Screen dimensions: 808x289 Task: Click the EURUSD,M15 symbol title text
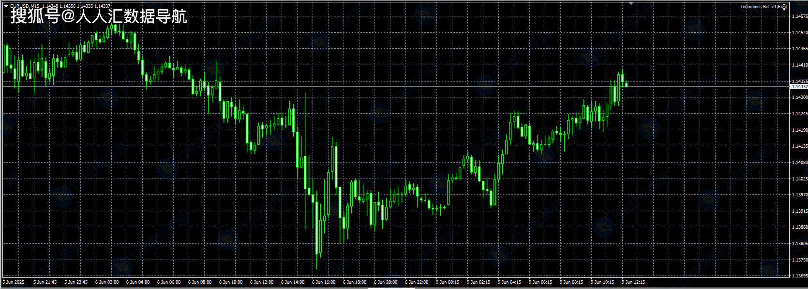[x=25, y=6]
